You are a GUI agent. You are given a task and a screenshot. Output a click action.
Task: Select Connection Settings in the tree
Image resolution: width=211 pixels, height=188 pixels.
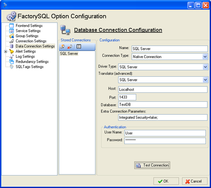click(31, 41)
